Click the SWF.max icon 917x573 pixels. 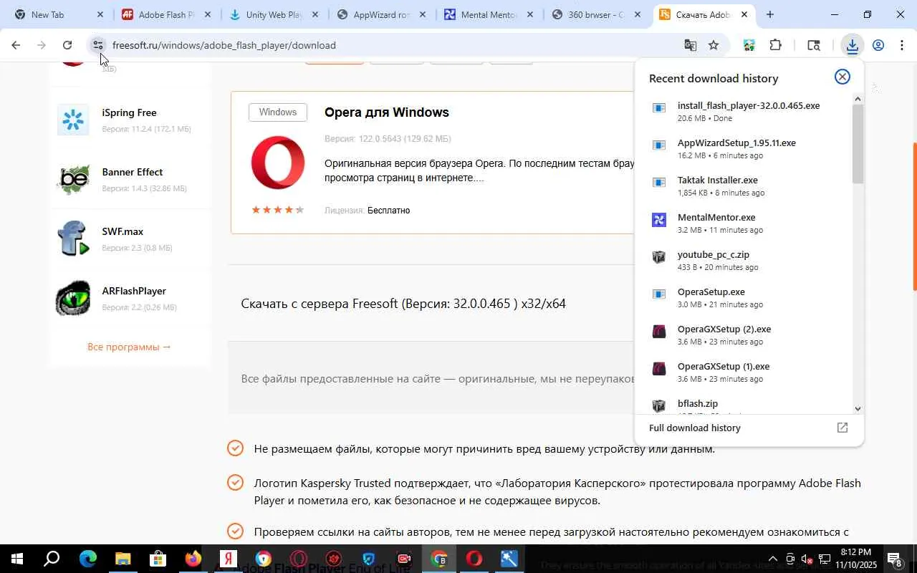[73, 239]
